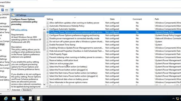Screen dimensions: 181x101
Task: Open Server Manager taskbar icon
Action: point(22,98)
